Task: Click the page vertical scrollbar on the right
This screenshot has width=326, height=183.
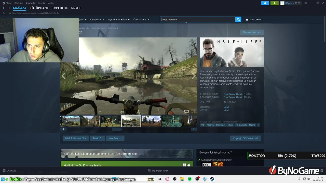Action: pos(324,29)
